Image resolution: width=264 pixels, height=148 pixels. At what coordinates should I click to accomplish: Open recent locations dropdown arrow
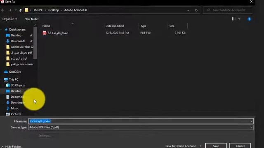16,10
